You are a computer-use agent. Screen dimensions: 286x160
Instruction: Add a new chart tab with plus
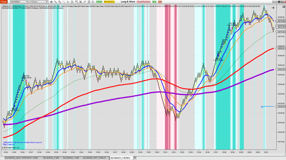135,158
